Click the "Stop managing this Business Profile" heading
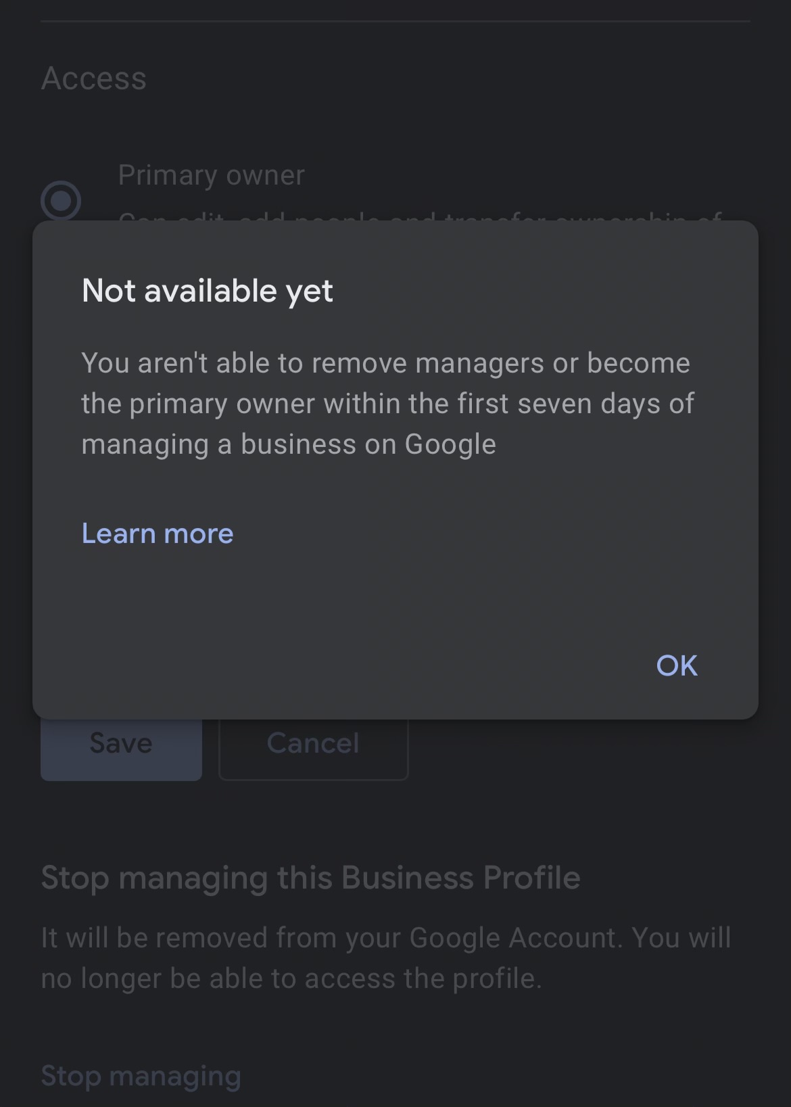 310,878
